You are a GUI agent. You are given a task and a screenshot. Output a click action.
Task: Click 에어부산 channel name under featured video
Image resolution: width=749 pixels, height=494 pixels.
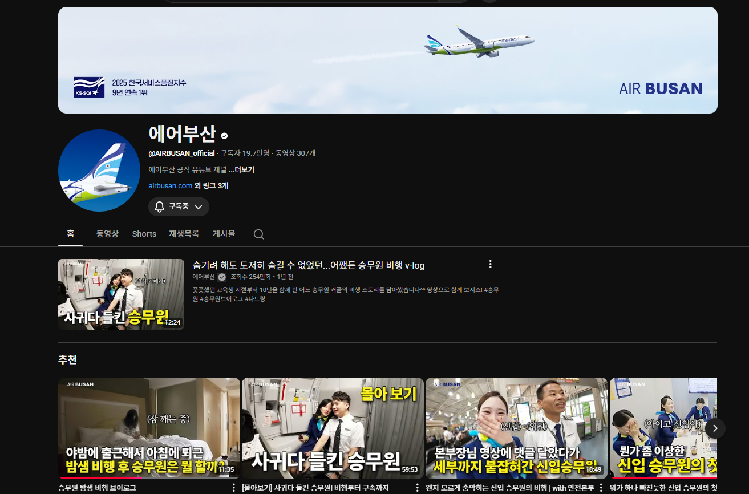(x=204, y=277)
